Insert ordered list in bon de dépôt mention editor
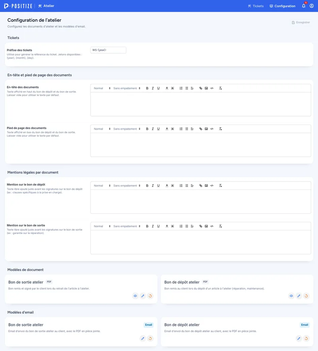This screenshot has height=351, width=318. click(x=181, y=185)
